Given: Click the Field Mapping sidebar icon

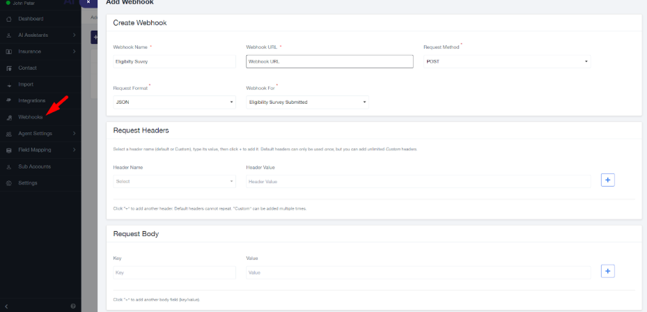Looking at the screenshot, I should 8,150.
